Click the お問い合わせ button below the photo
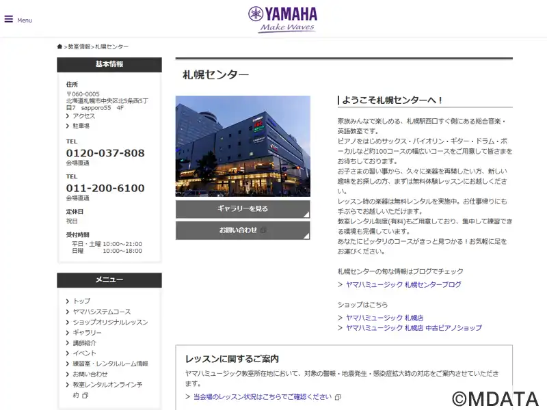Image resolution: width=547 pixels, height=410 pixels. tap(243, 230)
